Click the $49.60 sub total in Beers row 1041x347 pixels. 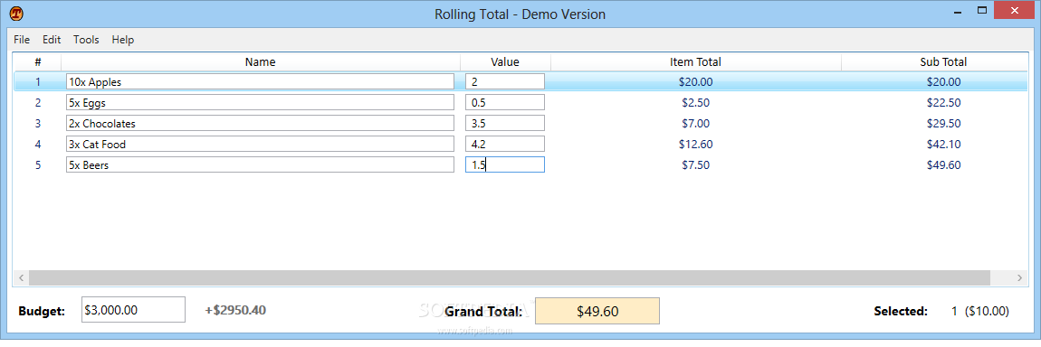pos(943,164)
